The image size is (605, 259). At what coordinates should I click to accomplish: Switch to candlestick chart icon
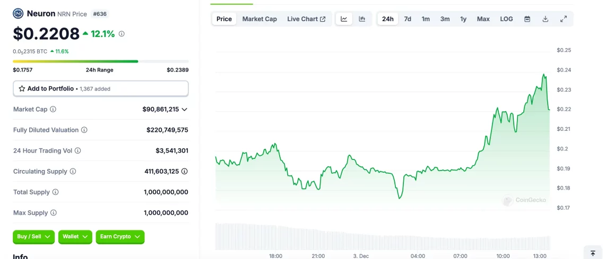tap(362, 19)
